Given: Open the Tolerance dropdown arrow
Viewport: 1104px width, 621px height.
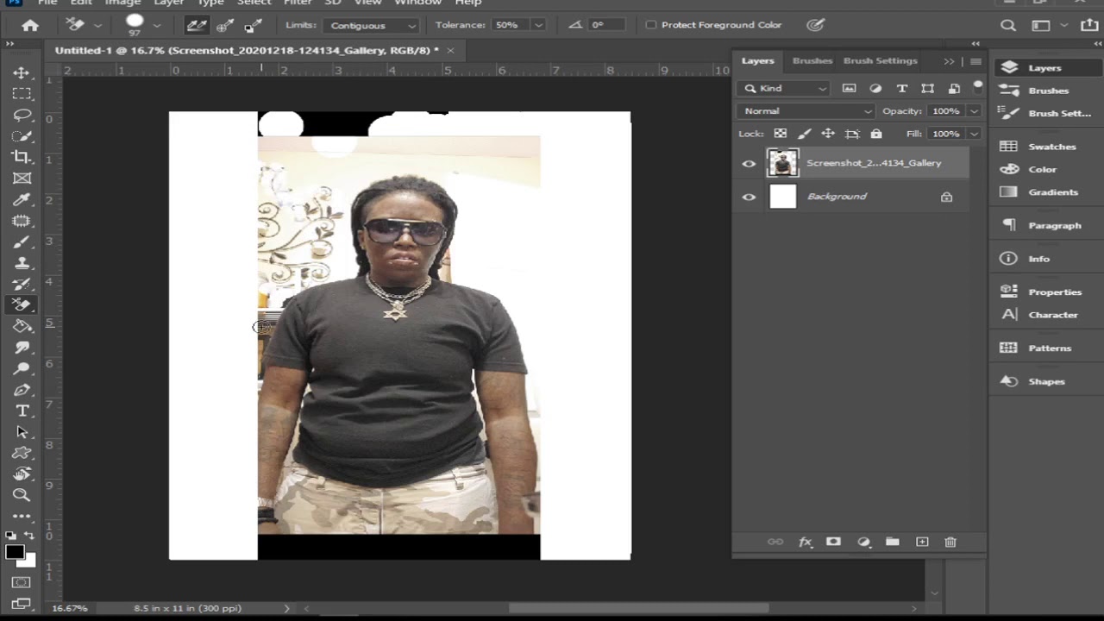Looking at the screenshot, I should click(539, 25).
